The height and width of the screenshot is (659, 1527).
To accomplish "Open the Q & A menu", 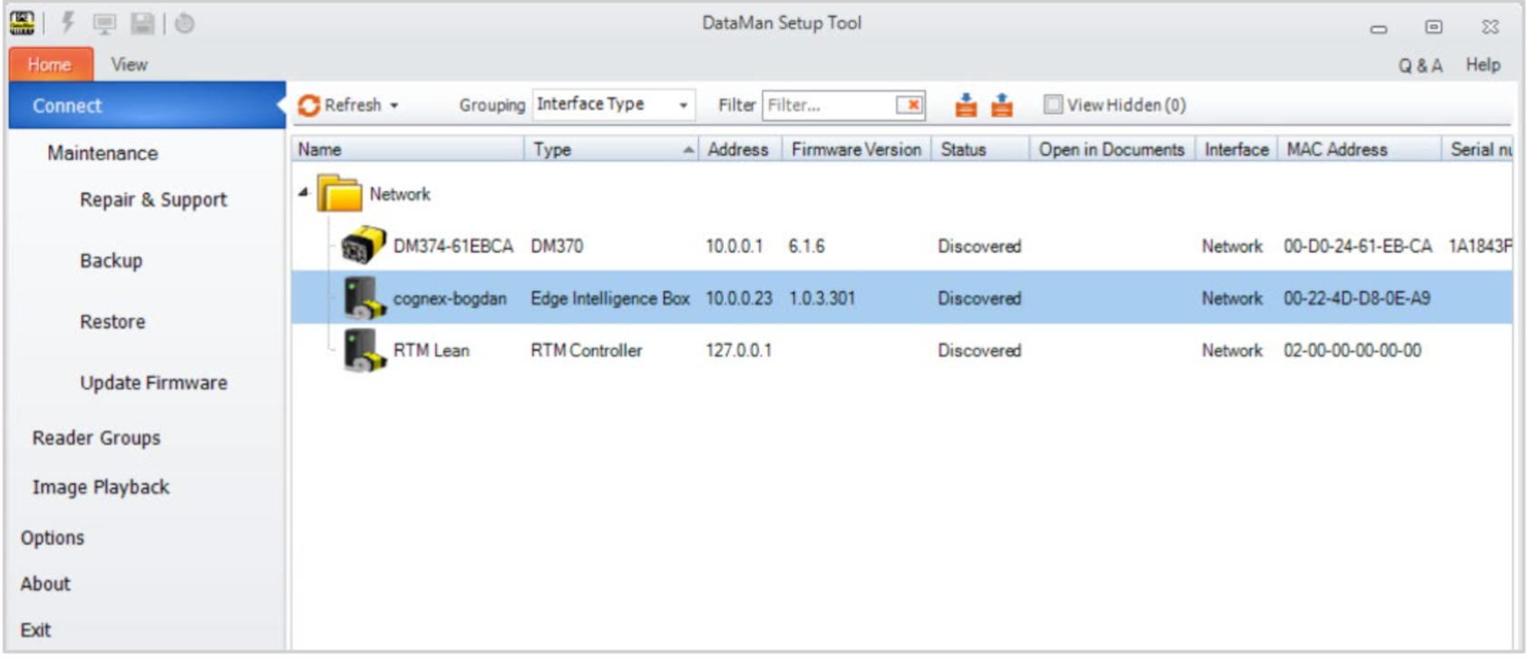I will pyautogui.click(x=1420, y=65).
